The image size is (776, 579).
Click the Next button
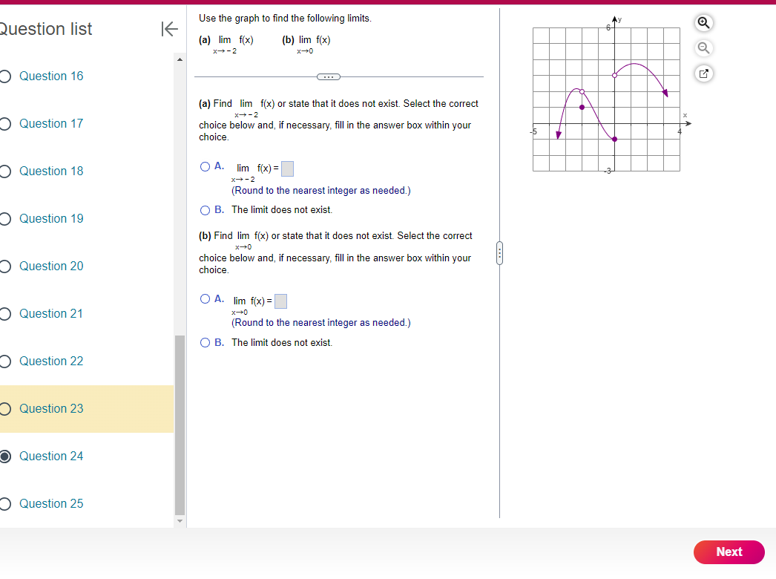point(729,552)
